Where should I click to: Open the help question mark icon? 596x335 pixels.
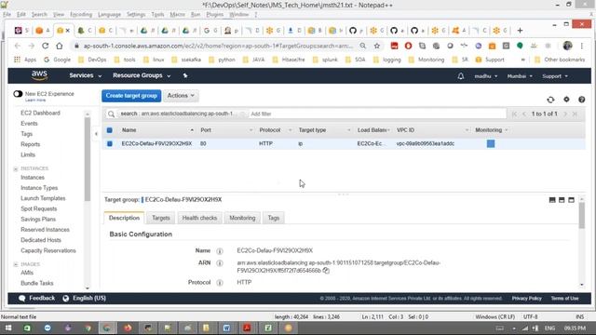[x=581, y=100]
